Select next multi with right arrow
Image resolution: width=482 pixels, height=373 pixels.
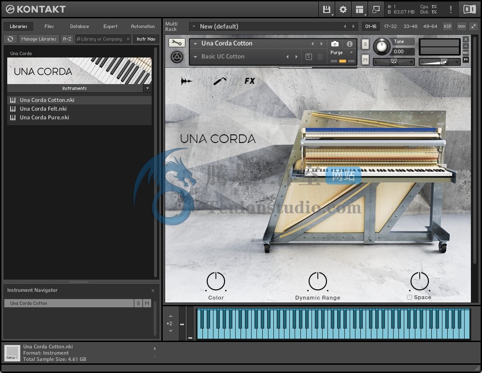coord(354,27)
